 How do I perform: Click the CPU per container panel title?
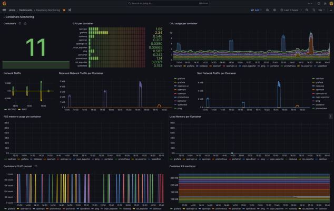point(83,23)
